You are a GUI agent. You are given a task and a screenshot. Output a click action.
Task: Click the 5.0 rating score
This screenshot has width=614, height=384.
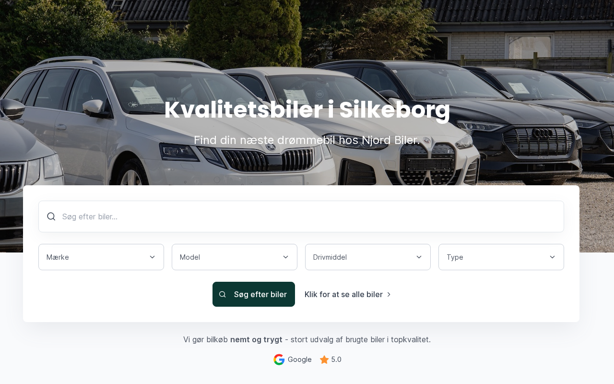pos(336,360)
